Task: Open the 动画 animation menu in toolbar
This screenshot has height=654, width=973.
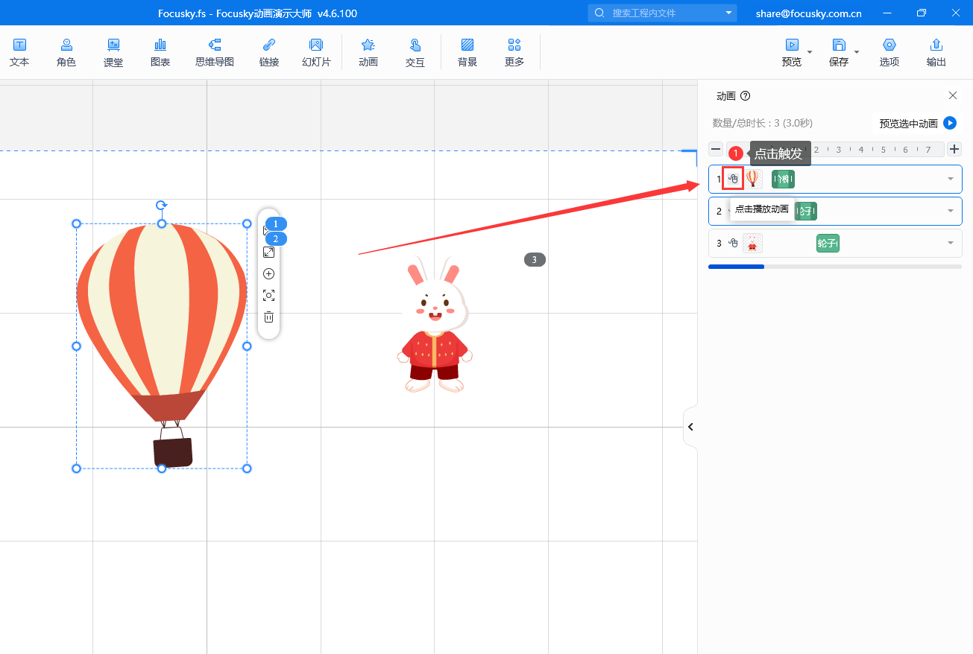Action: click(368, 52)
